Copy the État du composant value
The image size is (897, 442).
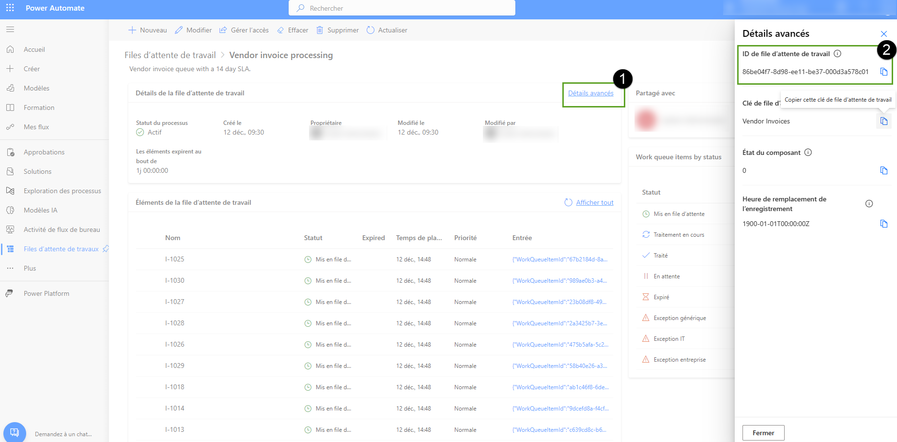884,170
